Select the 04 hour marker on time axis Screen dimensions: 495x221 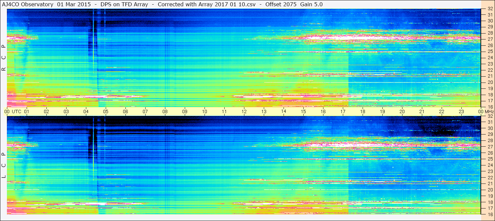[x=86, y=111]
